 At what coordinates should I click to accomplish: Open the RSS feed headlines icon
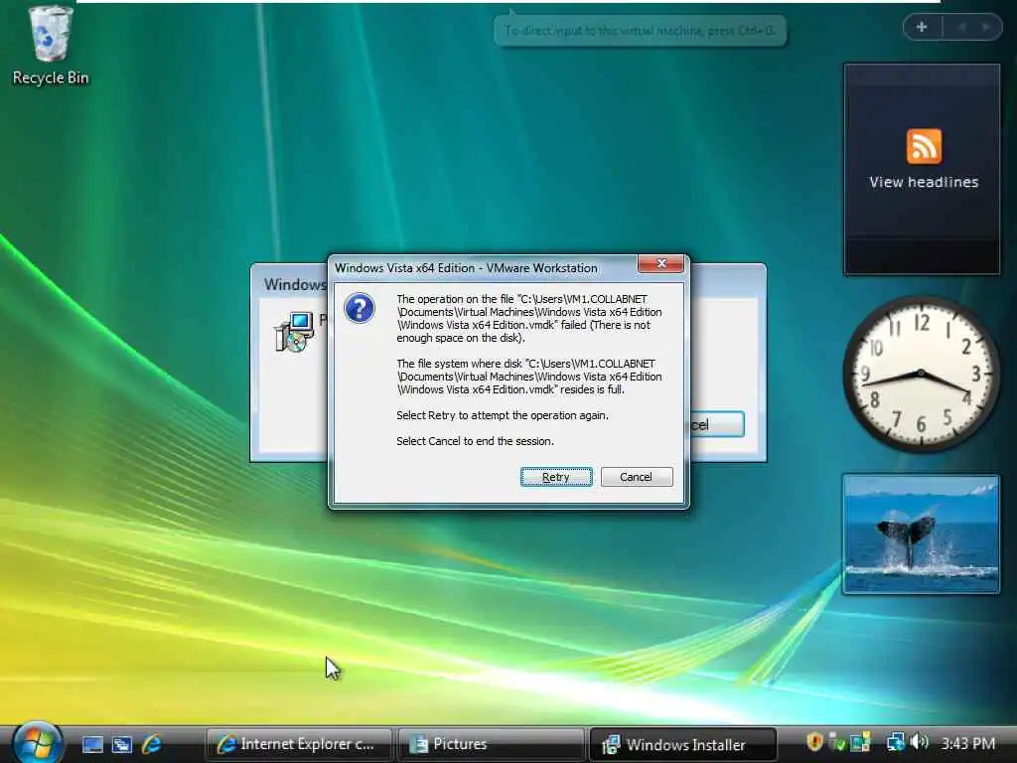(x=924, y=146)
